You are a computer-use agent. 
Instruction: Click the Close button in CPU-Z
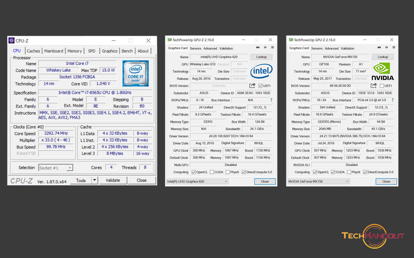[142, 180]
